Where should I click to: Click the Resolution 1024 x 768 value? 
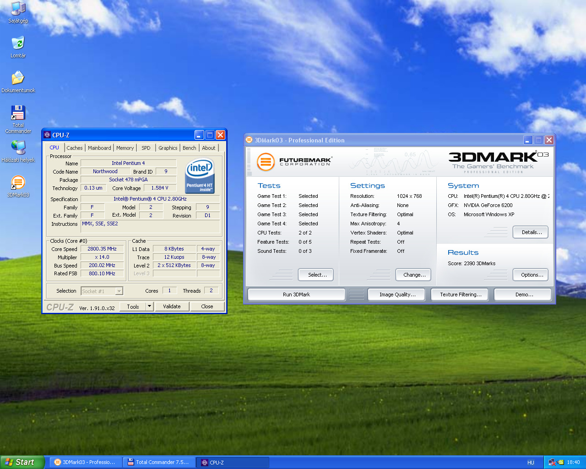pyautogui.click(x=409, y=196)
